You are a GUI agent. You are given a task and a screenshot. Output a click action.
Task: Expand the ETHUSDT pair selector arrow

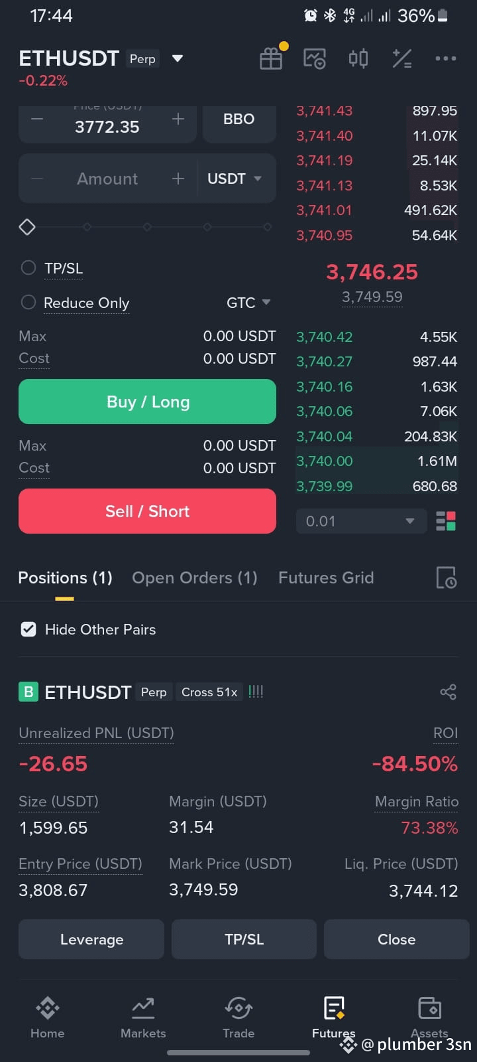(177, 58)
